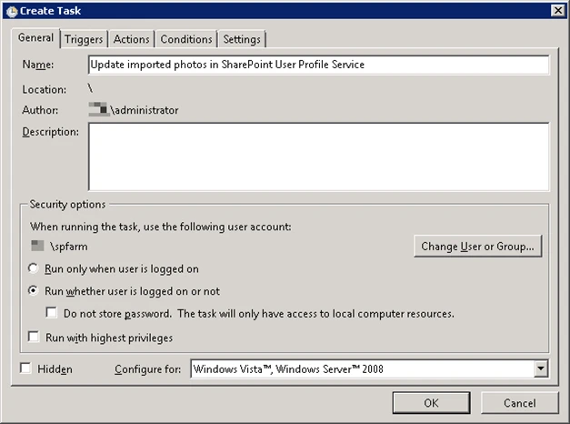This screenshot has height=424, width=570.
Task: Select the General tab
Action: coord(35,37)
